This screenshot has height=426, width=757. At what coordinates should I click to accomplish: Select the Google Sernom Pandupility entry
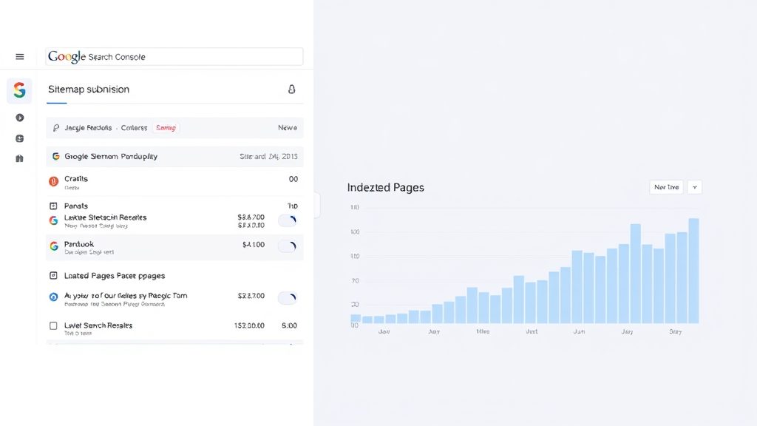pyautogui.click(x=111, y=156)
